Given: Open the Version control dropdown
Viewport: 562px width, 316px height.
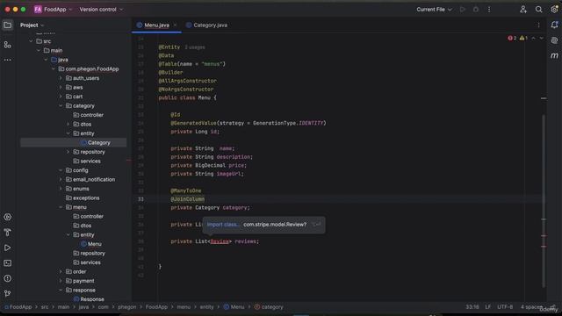Looking at the screenshot, I should pos(101,10).
